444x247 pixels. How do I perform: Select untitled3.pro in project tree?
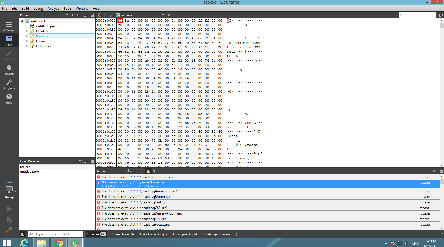pyautogui.click(x=45, y=26)
